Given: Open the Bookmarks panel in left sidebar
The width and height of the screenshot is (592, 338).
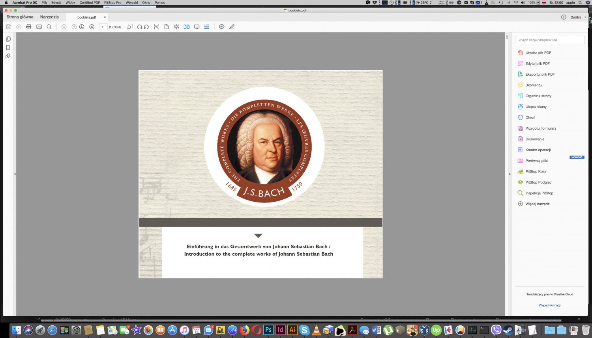Looking at the screenshot, I should coord(8,48).
